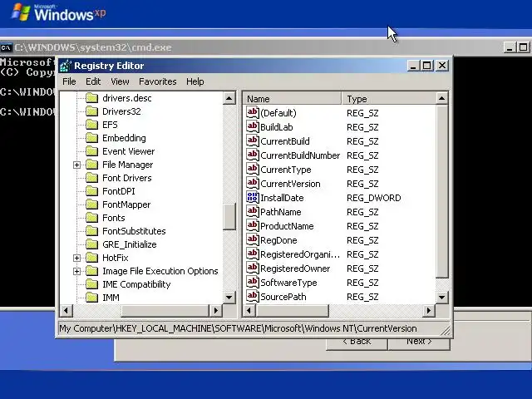The height and width of the screenshot is (399, 532).
Task: Click the values pane horizontal scrollbar thumb
Action: (x=292, y=310)
